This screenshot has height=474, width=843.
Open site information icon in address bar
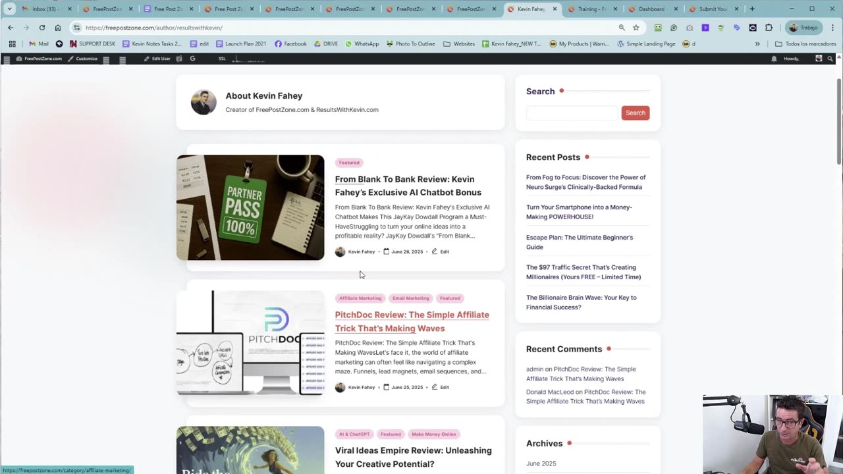(x=77, y=28)
